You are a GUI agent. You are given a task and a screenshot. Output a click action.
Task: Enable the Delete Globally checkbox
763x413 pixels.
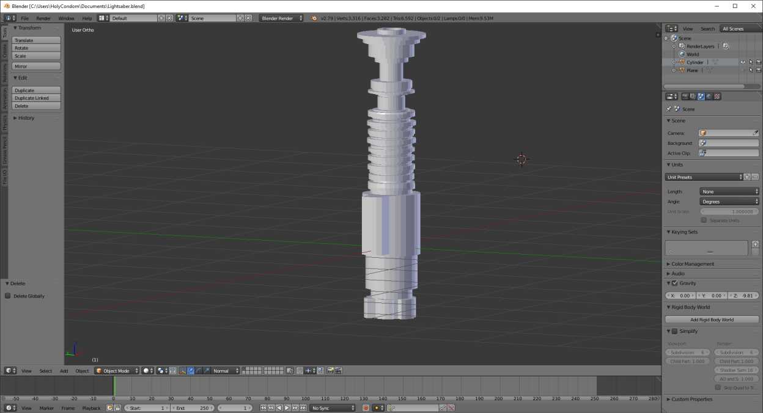pyautogui.click(x=8, y=296)
